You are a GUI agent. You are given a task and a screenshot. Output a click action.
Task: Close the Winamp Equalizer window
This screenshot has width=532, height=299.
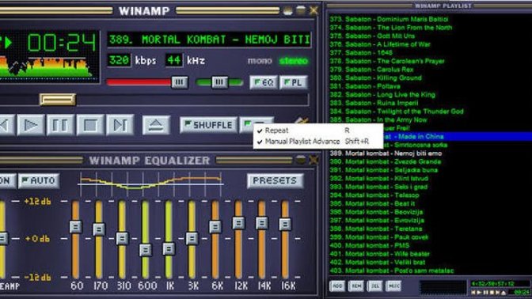313,160
